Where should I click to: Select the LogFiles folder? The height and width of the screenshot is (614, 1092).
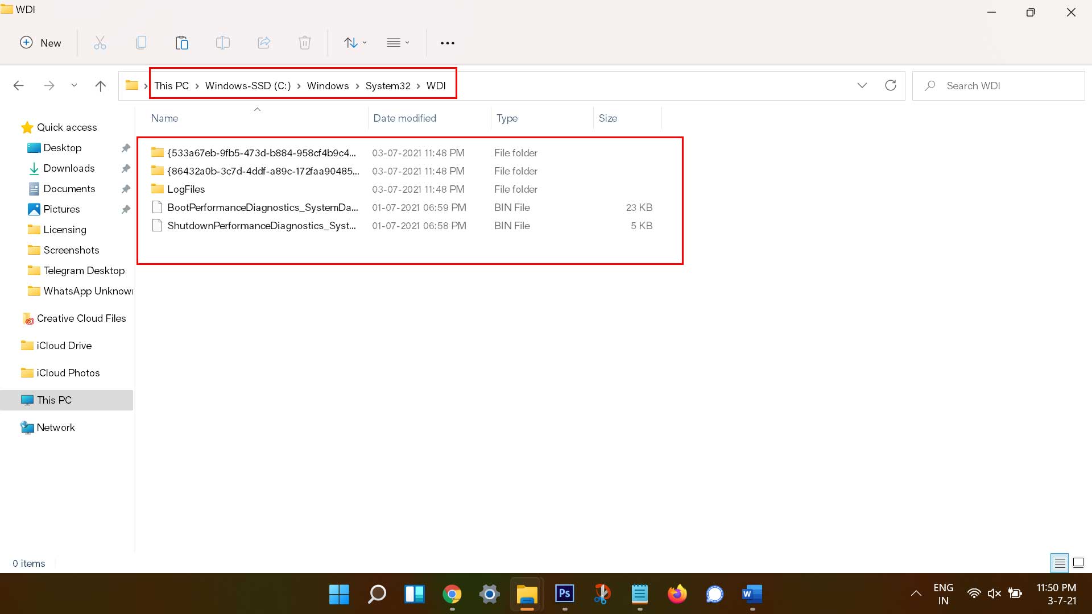pyautogui.click(x=185, y=189)
